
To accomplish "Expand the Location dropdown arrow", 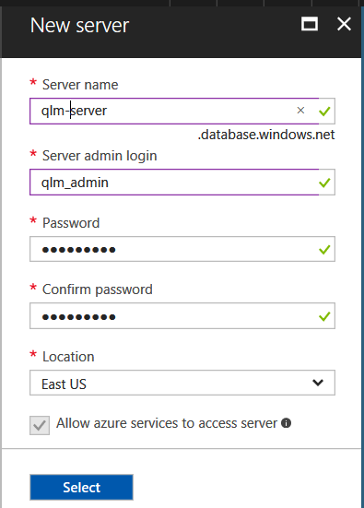I will coord(318,383).
